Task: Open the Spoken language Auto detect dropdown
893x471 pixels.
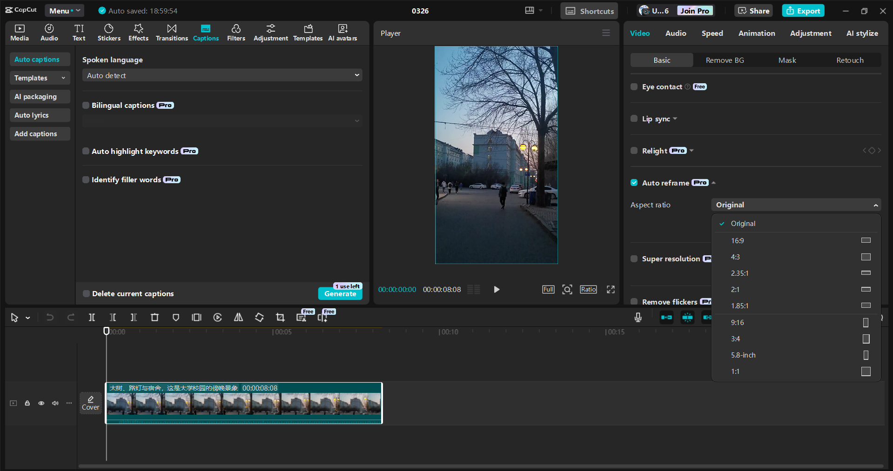Action: point(222,75)
